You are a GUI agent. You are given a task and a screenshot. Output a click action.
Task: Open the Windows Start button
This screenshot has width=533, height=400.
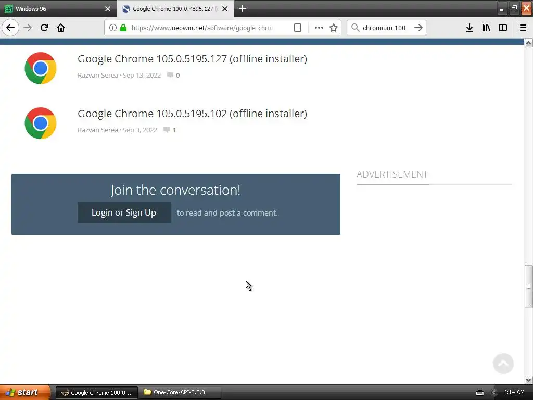[25, 392]
